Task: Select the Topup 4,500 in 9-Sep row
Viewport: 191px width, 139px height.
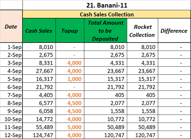Action: 70,111
